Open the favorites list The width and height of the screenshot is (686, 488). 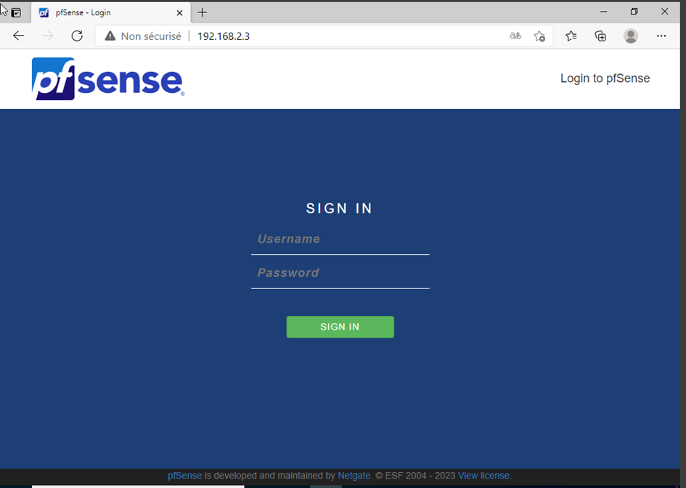[x=571, y=36]
